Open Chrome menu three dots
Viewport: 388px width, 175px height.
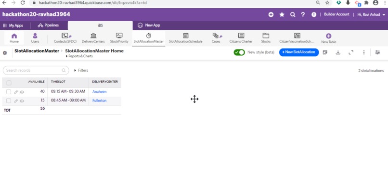click(x=385, y=3)
